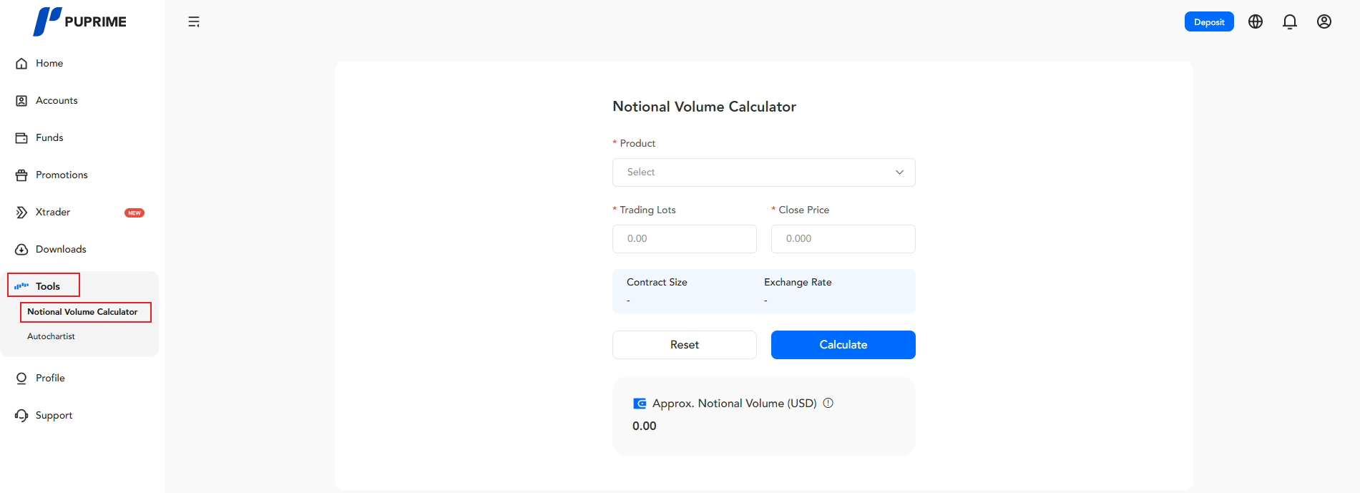Click the info icon beside Approx. Notional Volume
This screenshot has width=1360, height=493.
(x=828, y=403)
